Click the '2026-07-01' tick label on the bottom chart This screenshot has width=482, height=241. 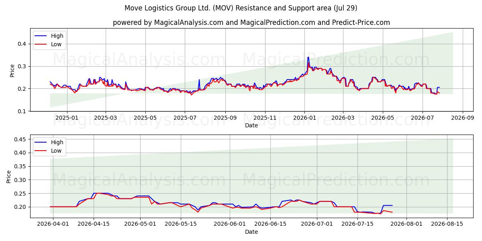pos(317,224)
